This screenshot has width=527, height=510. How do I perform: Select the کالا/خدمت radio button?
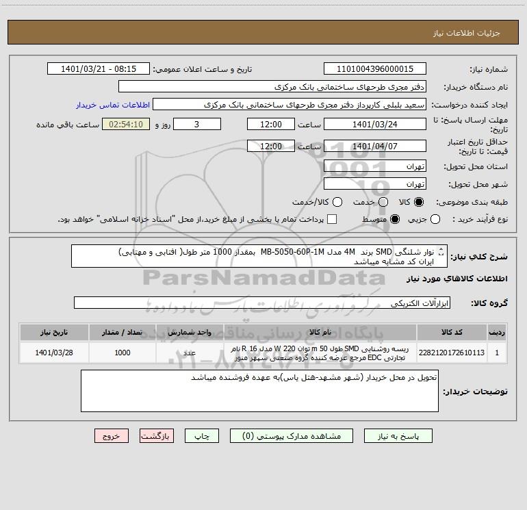pos(337,202)
